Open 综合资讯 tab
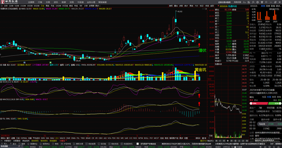282x148 pixels. click(x=35, y=141)
